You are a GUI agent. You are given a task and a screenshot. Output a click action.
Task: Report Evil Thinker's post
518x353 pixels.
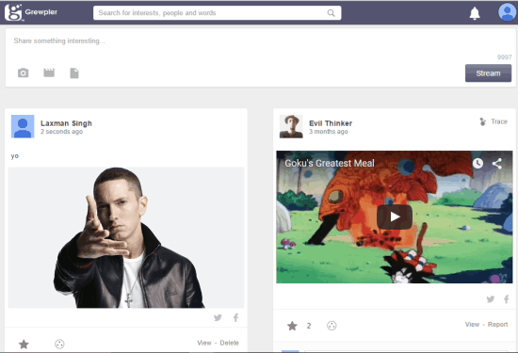(x=497, y=324)
